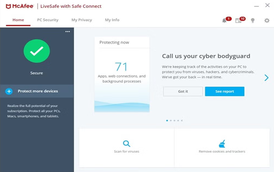Click the McAfee shield logo
This screenshot has width=274, height=172.
coord(8,6)
